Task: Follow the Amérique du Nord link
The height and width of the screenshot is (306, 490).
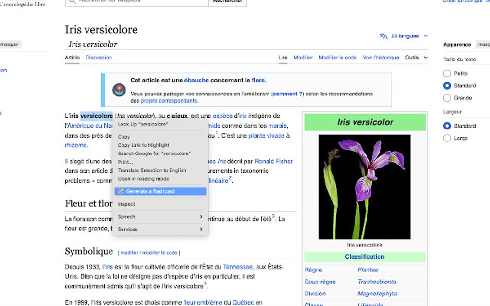Action: pyautogui.click(x=90, y=126)
